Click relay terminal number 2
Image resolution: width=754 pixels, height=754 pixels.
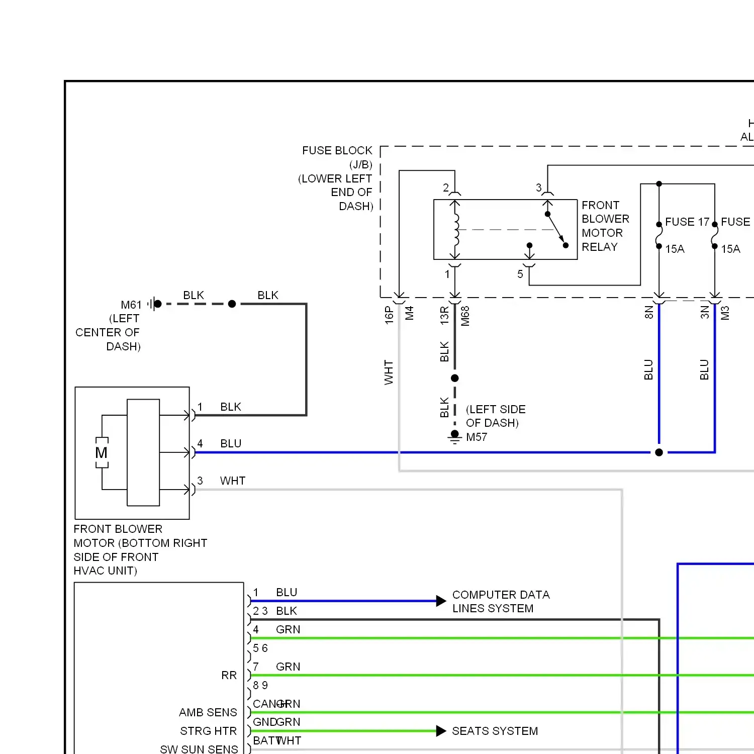tap(446, 187)
